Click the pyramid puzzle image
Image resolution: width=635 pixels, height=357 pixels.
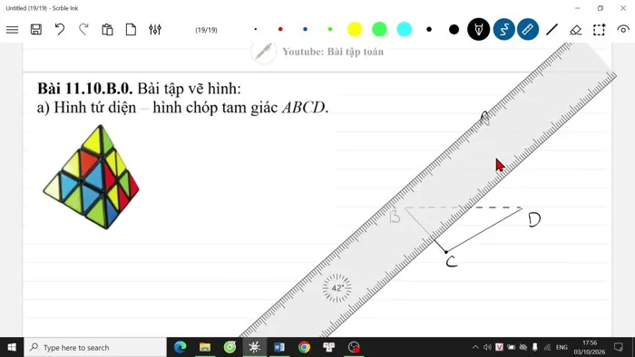[x=91, y=177]
